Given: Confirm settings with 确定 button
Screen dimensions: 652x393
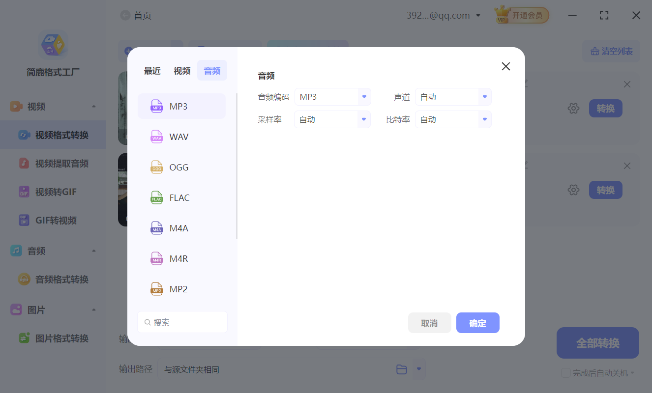Looking at the screenshot, I should pyautogui.click(x=477, y=323).
